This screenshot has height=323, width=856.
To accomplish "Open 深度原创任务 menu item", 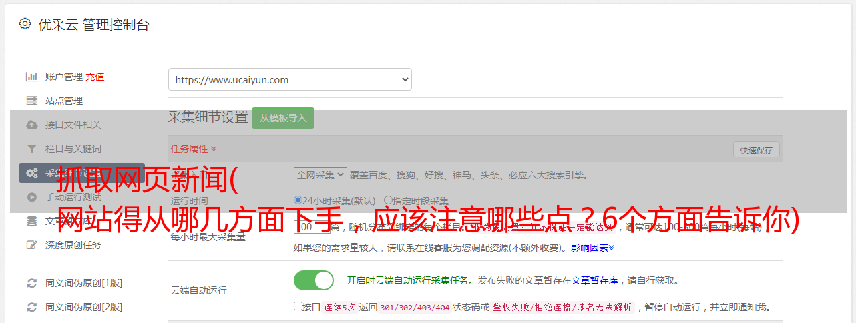I will 73,245.
